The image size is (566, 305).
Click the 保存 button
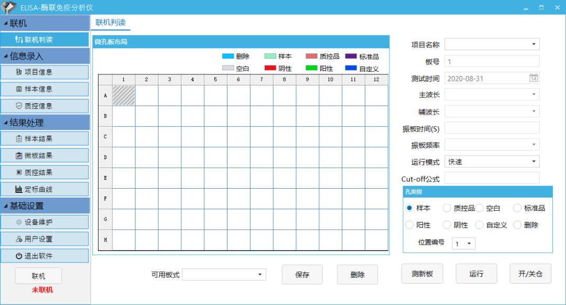[x=302, y=275]
